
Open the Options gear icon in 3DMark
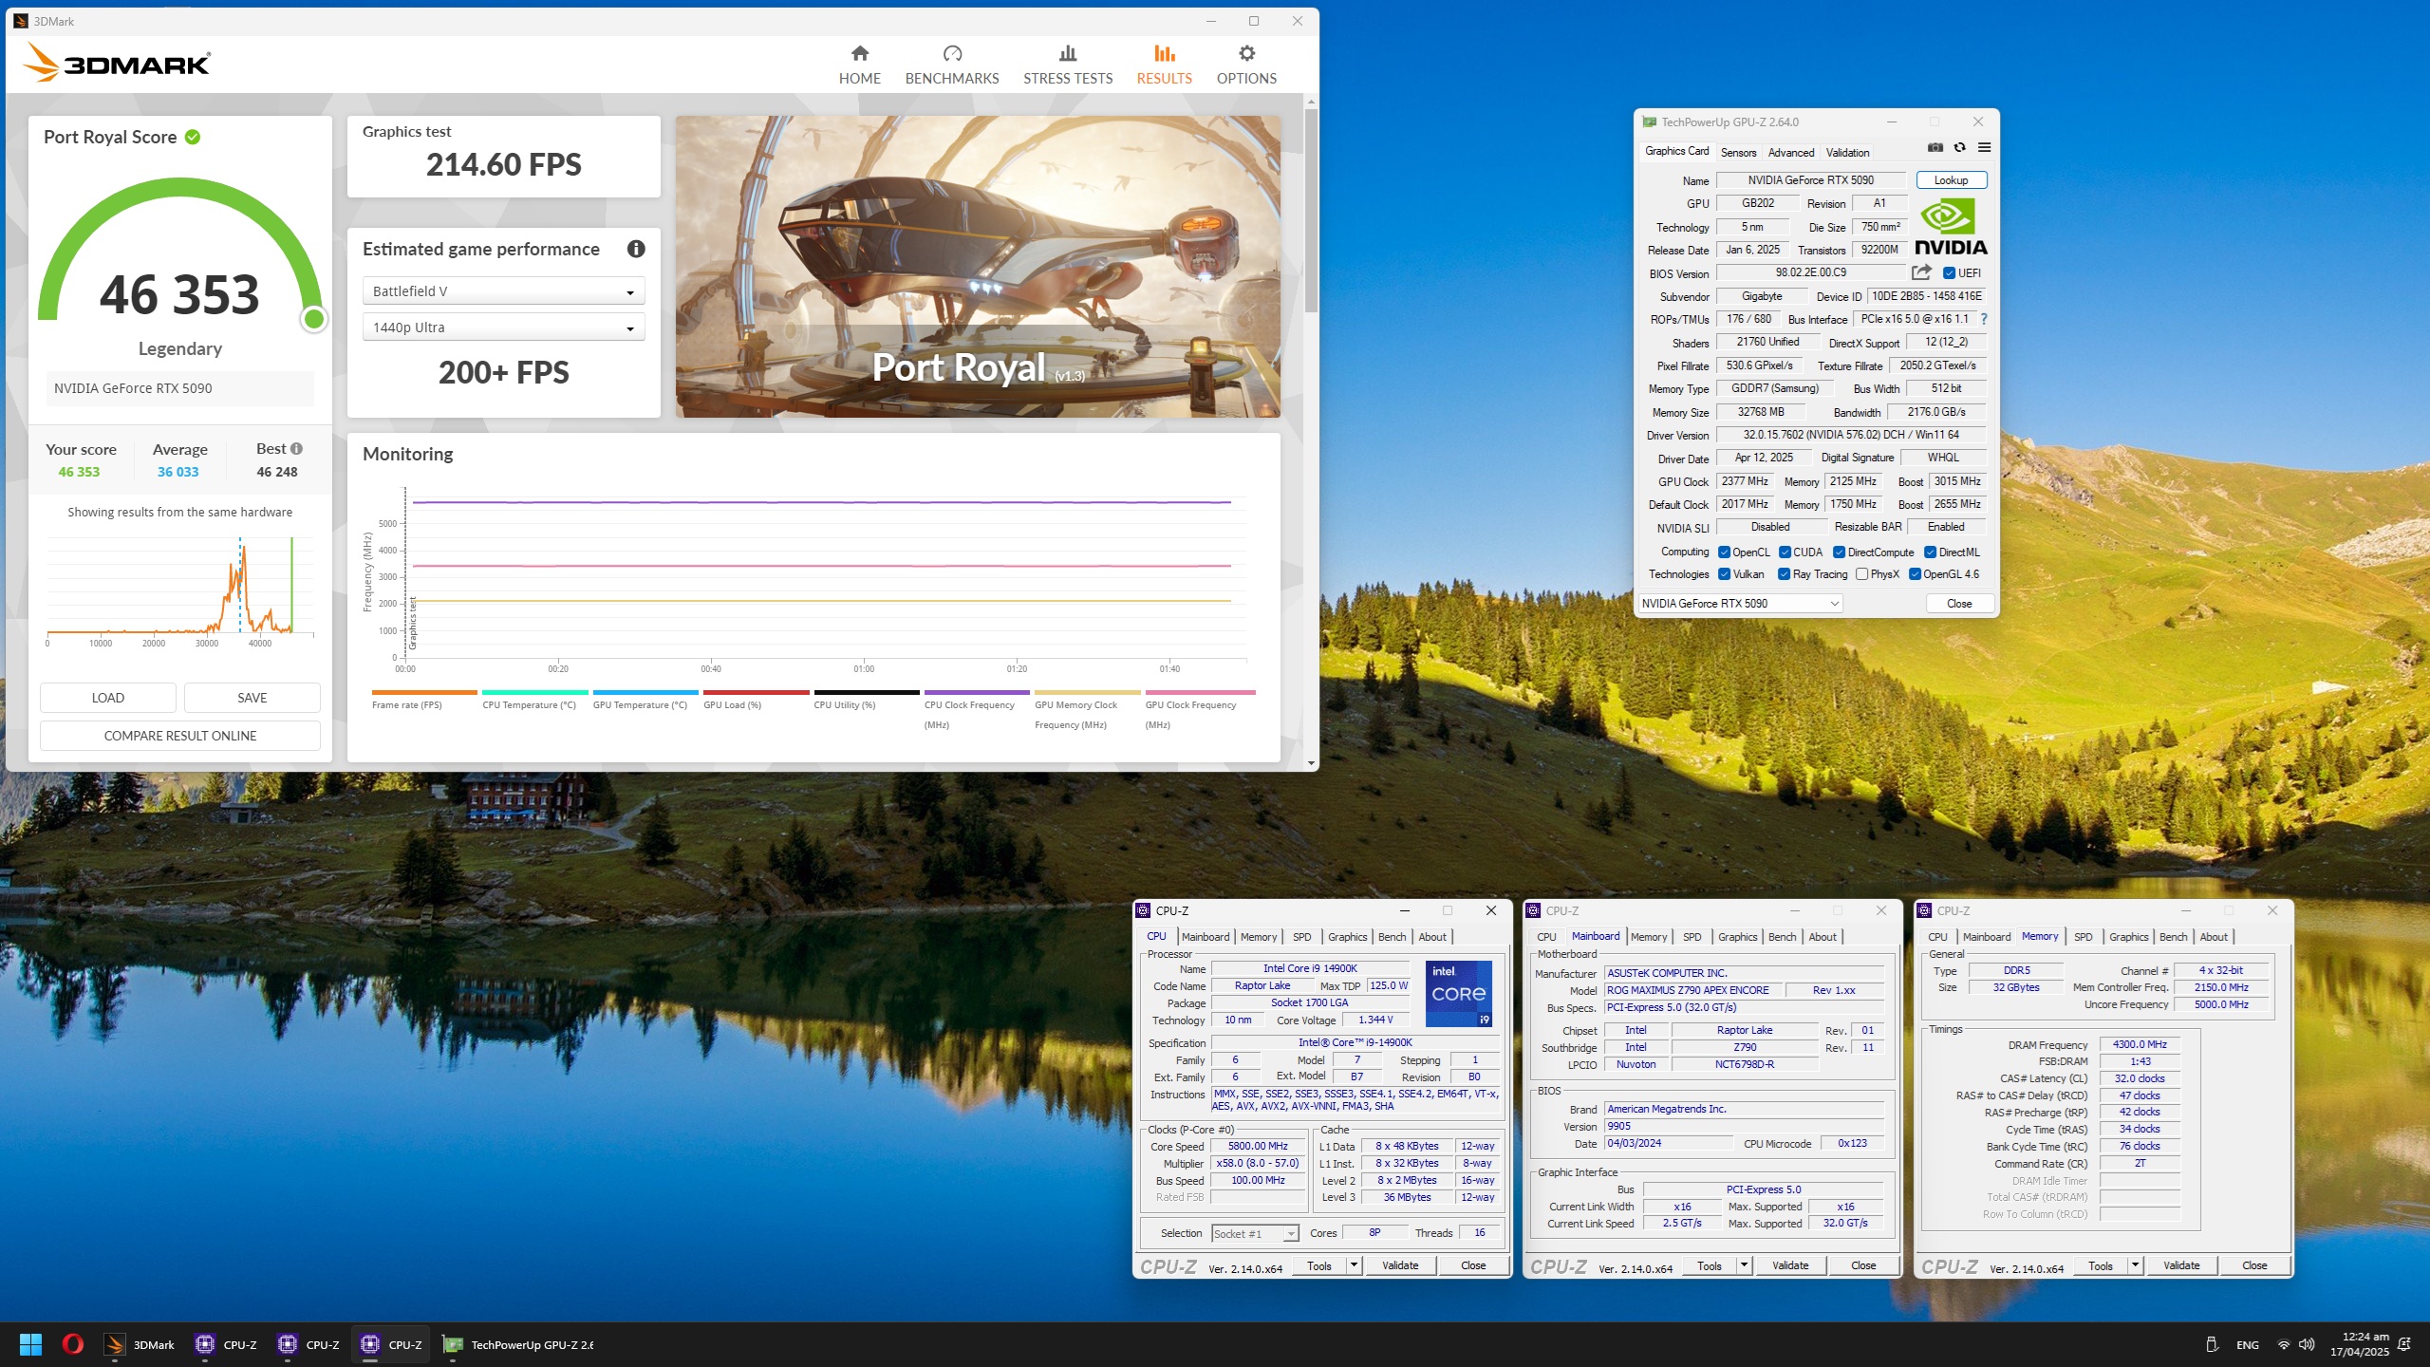[1246, 54]
